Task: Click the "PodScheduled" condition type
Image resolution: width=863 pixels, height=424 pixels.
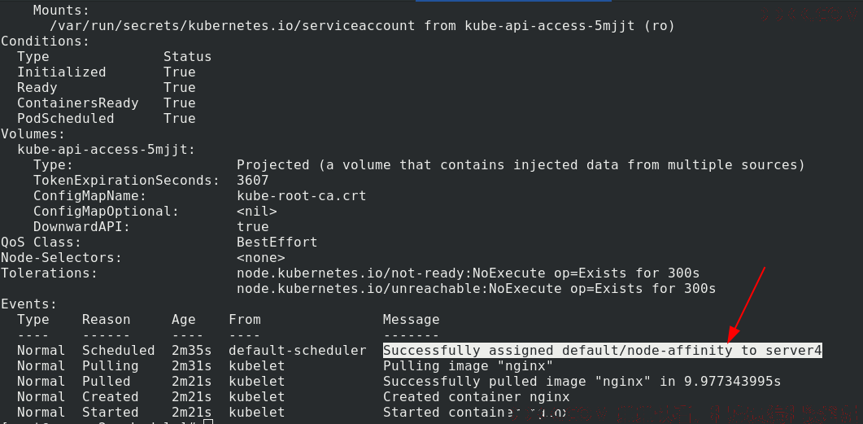Action: pos(66,118)
